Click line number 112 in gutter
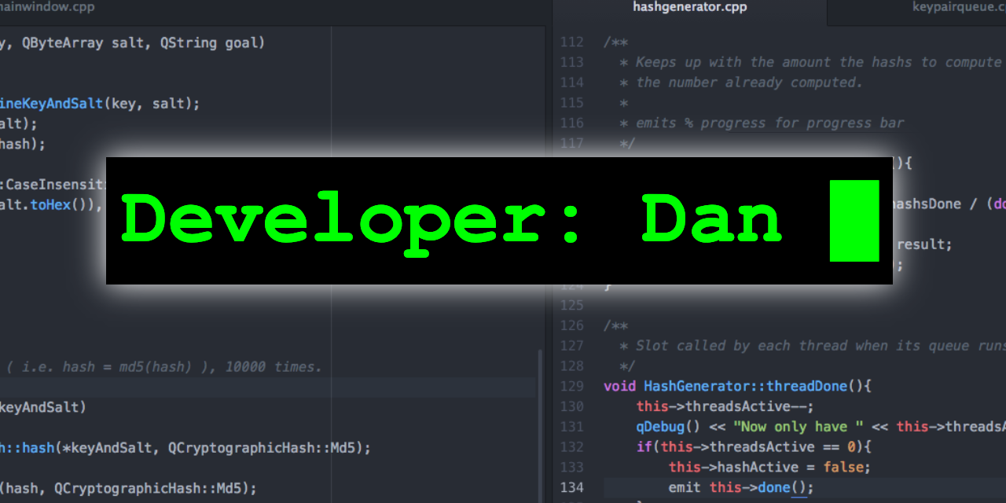The width and height of the screenshot is (1006, 503). pyautogui.click(x=571, y=42)
